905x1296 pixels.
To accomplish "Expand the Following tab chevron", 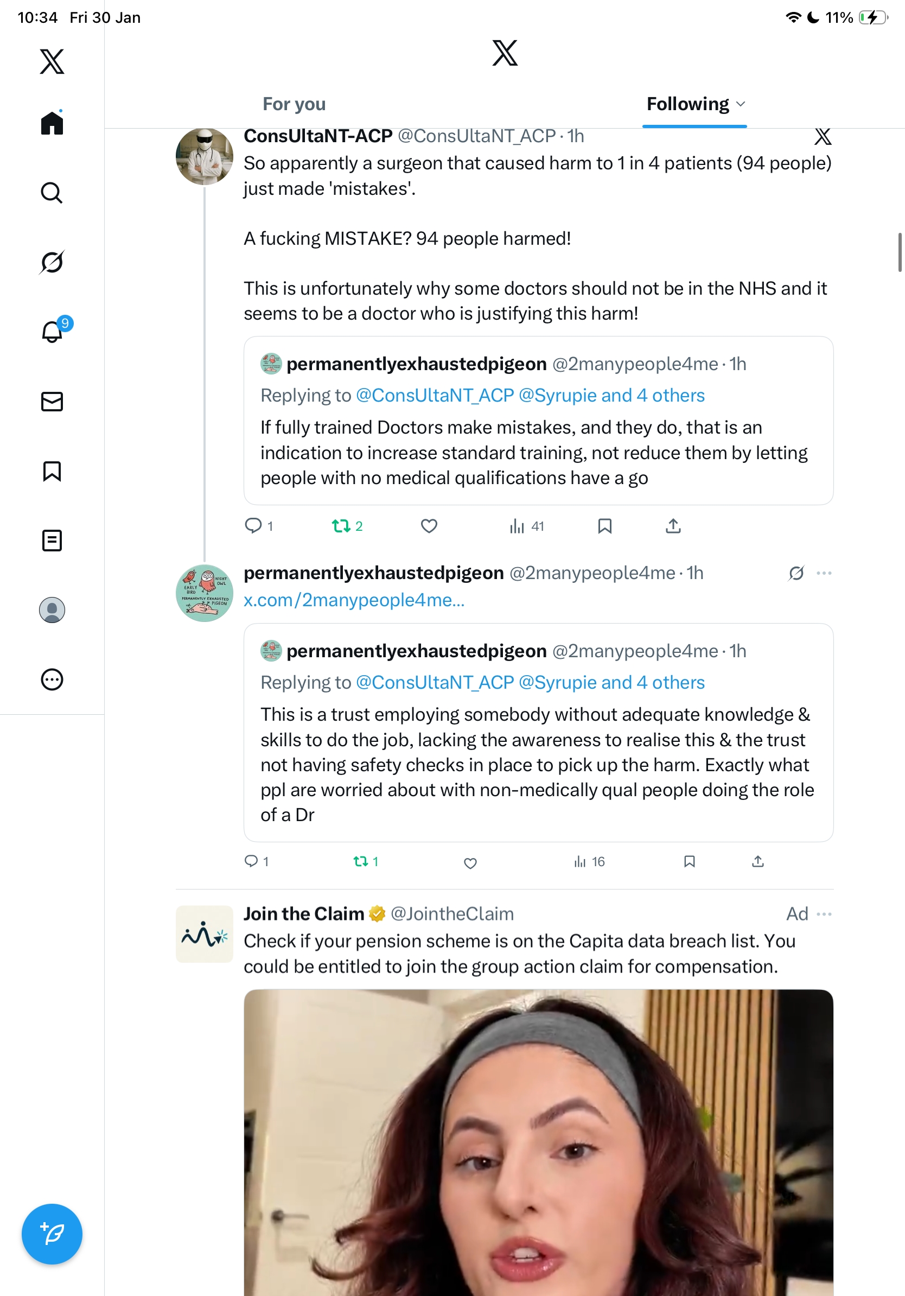I will (x=741, y=104).
